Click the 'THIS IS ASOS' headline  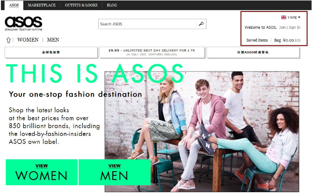[x=95, y=73]
